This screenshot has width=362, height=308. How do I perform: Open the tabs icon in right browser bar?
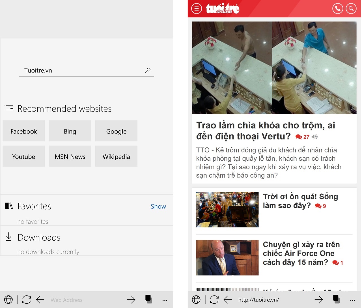pyautogui.click(x=336, y=299)
